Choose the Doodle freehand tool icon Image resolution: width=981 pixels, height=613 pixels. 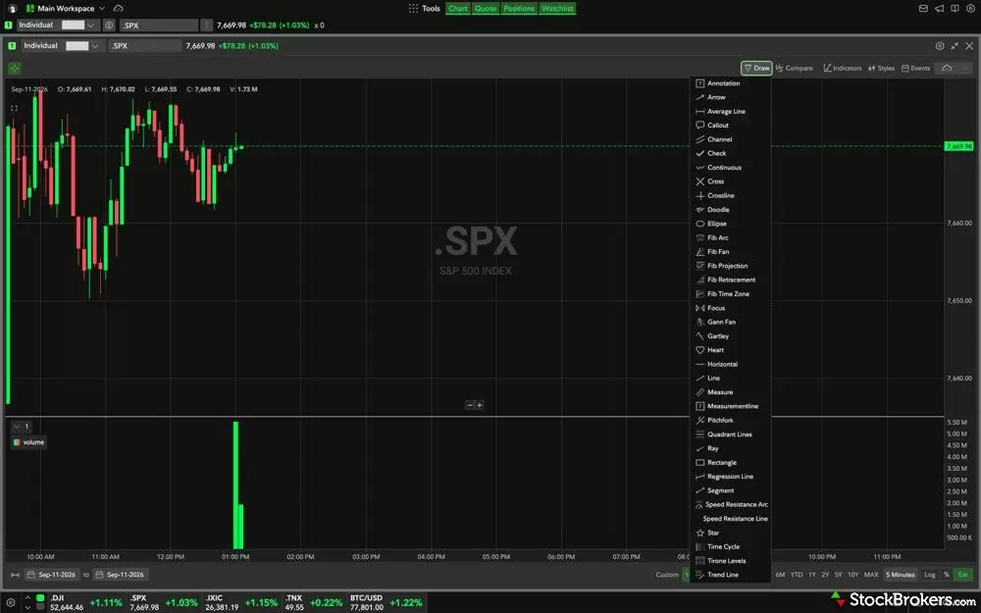700,210
